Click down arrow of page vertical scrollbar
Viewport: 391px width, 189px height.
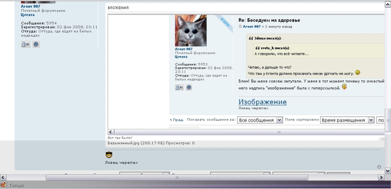point(388,171)
